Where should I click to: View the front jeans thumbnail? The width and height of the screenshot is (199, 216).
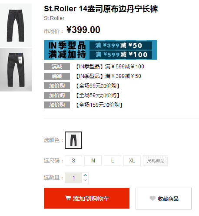(x=16, y=25)
